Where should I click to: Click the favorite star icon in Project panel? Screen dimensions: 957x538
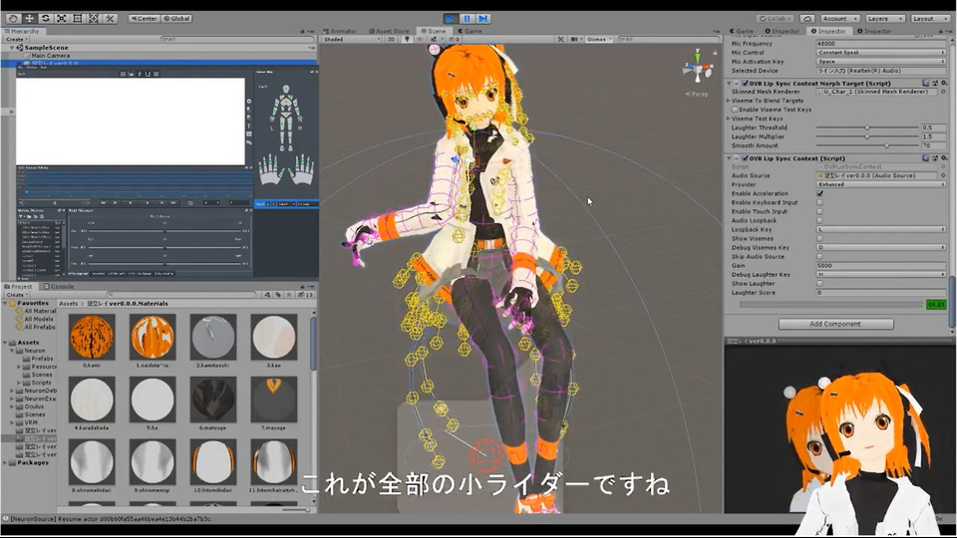coord(289,295)
